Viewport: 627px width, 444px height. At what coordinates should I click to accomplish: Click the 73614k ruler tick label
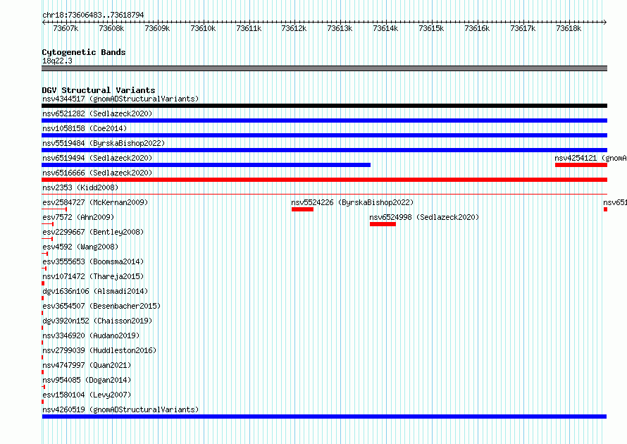[385, 28]
